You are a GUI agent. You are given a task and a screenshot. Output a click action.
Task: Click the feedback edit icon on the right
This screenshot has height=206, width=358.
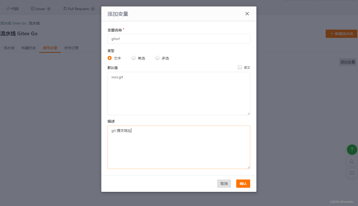pos(352,161)
